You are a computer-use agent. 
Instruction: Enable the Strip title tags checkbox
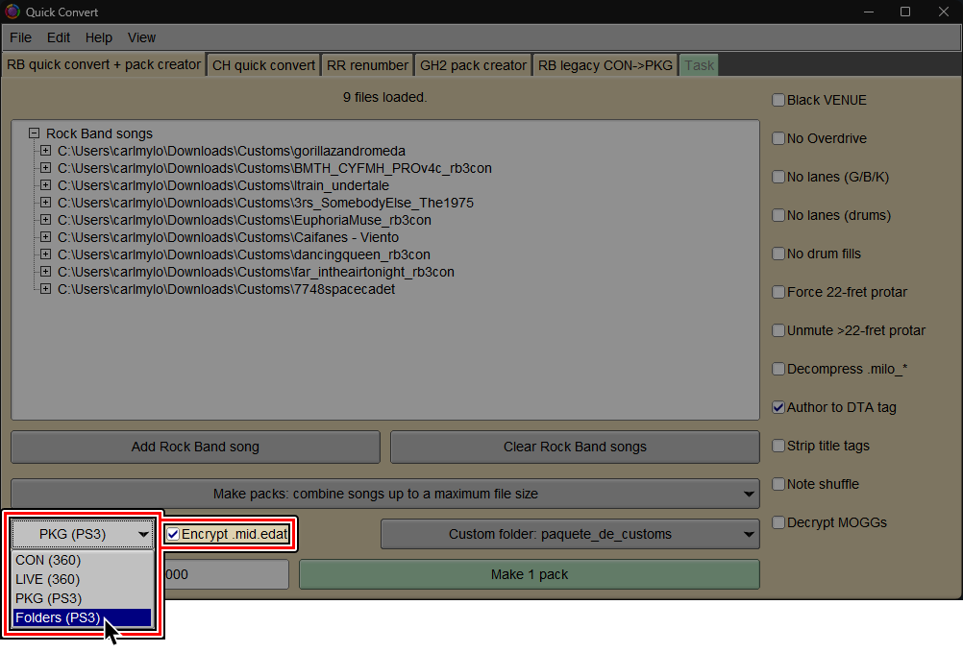(778, 446)
